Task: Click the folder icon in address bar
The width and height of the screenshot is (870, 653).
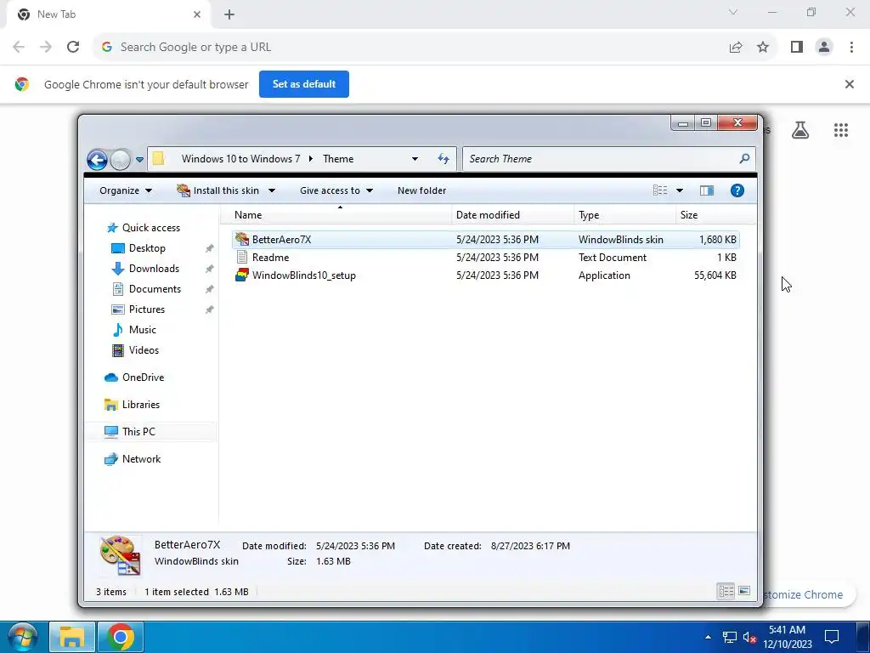Action: pos(159,159)
